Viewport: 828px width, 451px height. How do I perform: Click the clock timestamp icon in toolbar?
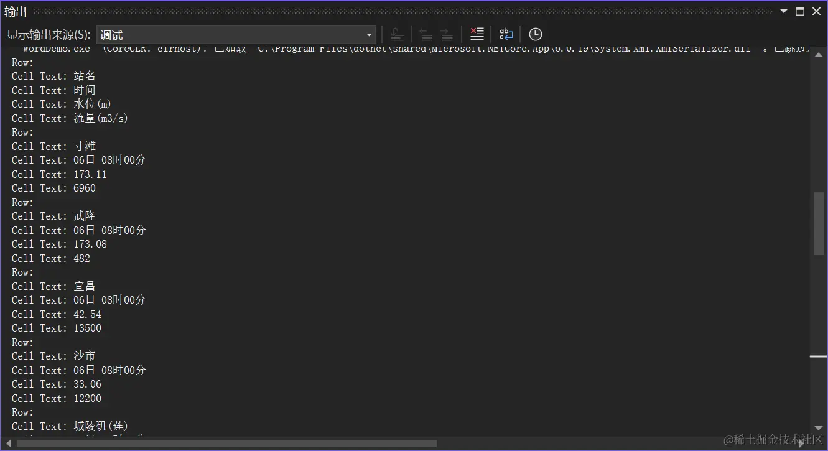click(x=536, y=35)
